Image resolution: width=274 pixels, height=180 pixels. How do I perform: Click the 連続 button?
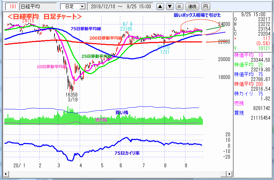click(192, 7)
